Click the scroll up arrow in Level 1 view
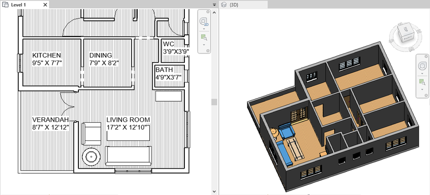The width and height of the screenshot is (430, 195). coord(214,12)
